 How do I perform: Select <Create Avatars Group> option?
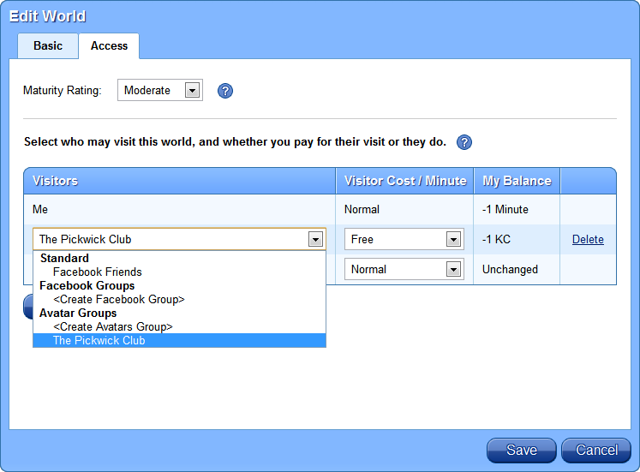click(112, 326)
